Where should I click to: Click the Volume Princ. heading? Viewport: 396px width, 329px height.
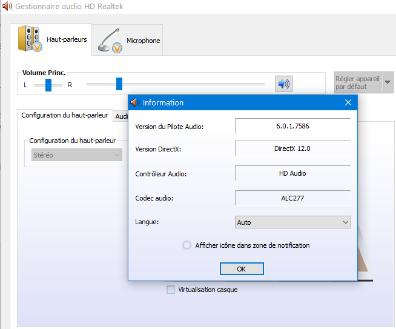coord(44,73)
